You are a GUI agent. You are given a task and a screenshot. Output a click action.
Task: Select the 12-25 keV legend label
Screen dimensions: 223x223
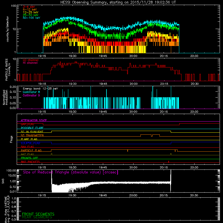pos(31,12)
